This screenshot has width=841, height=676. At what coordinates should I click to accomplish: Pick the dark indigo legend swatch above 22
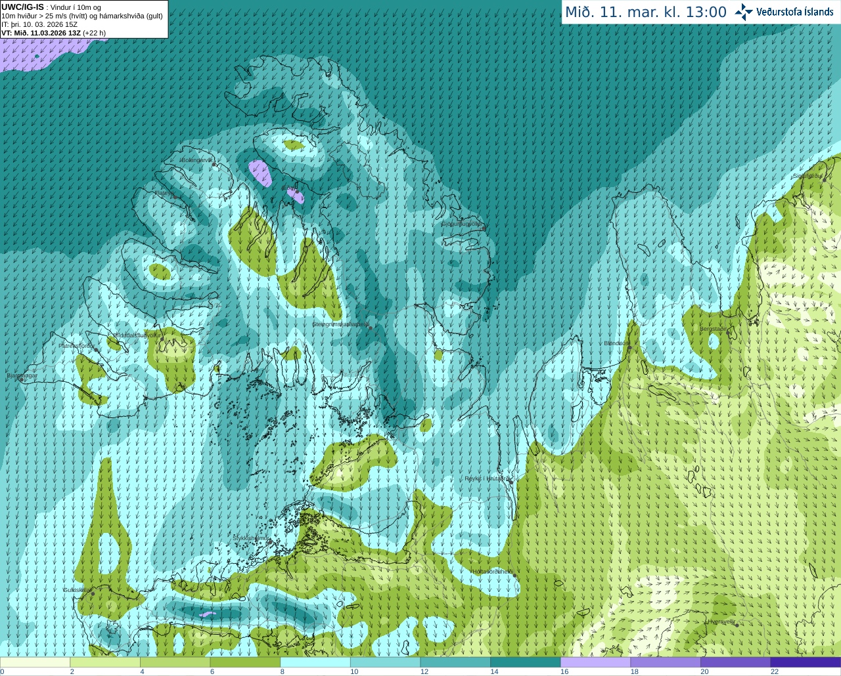coord(806,662)
